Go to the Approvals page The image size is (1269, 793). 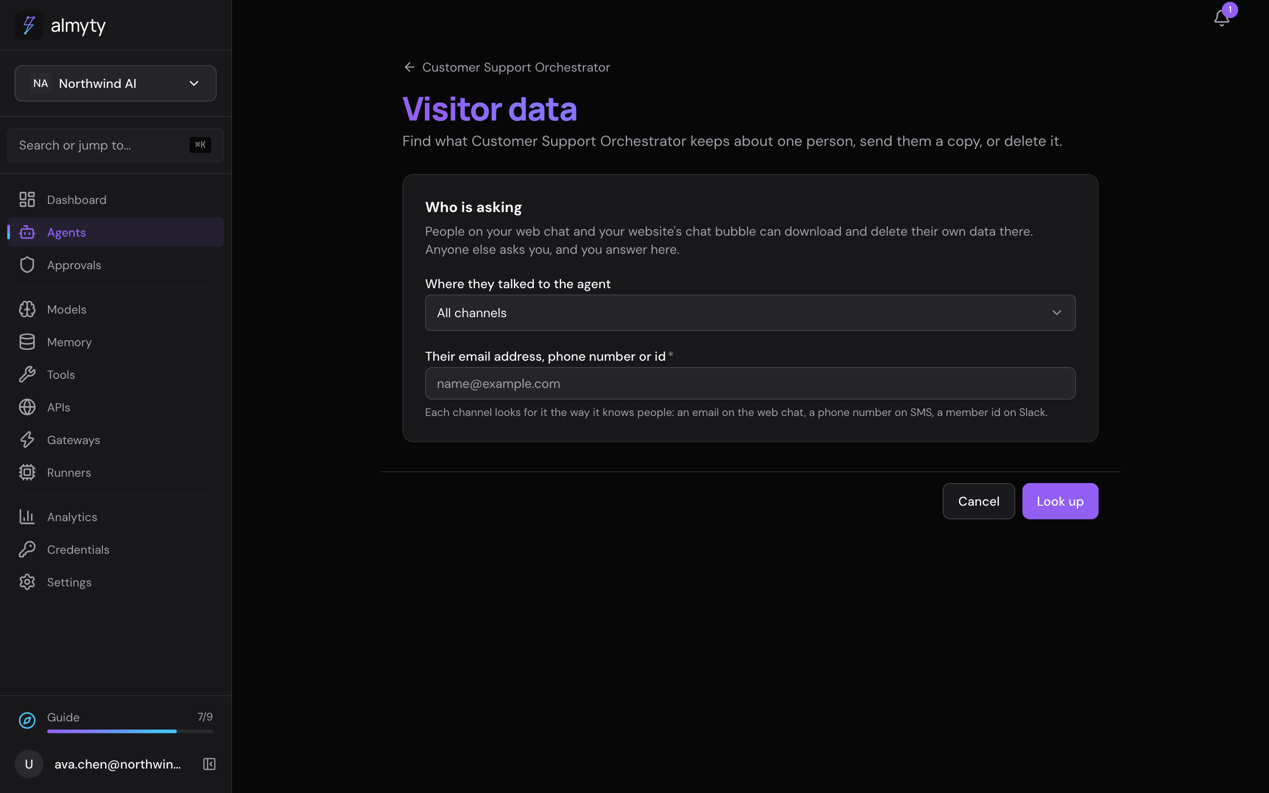point(116,265)
